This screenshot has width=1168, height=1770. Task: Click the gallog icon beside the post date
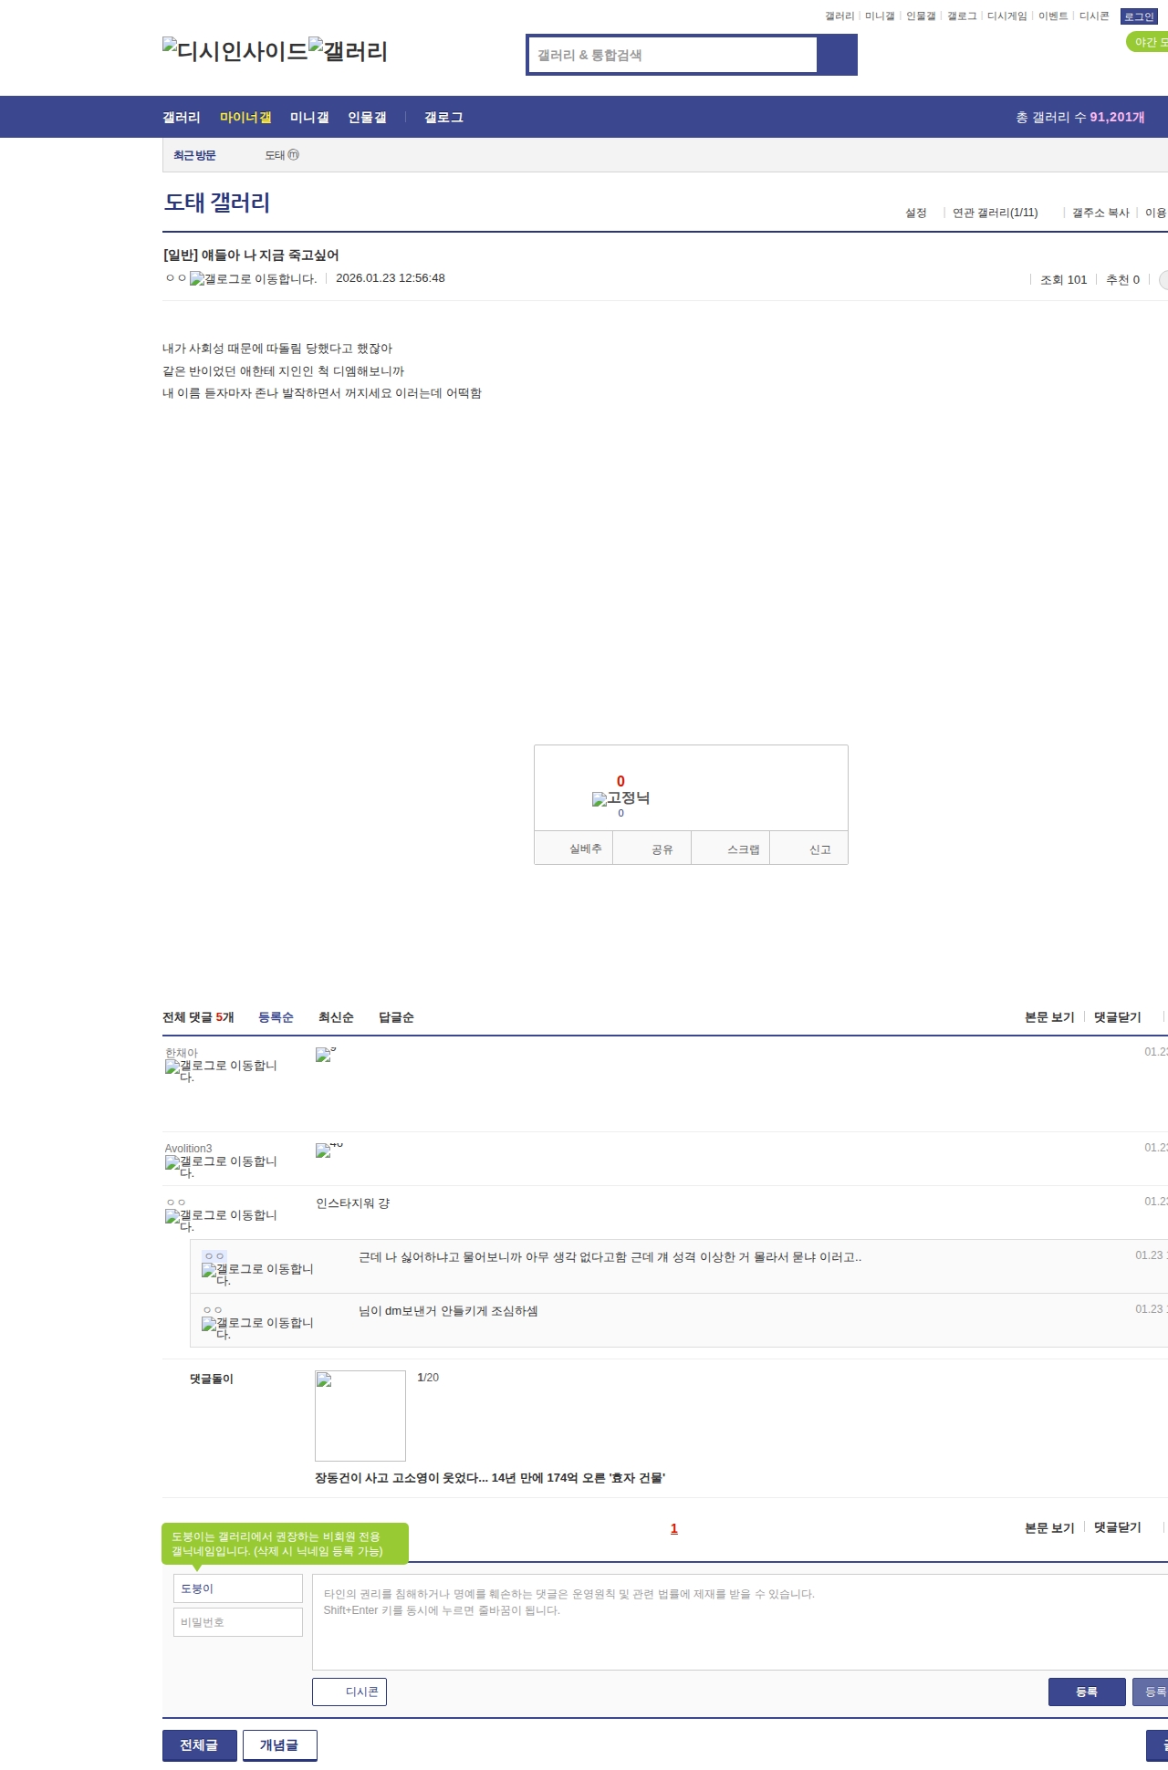tap(253, 279)
